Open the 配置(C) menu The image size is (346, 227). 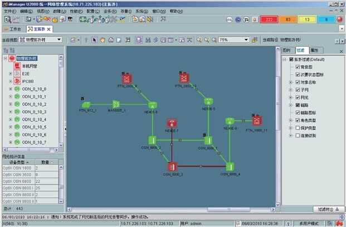pyautogui.click(x=93, y=11)
